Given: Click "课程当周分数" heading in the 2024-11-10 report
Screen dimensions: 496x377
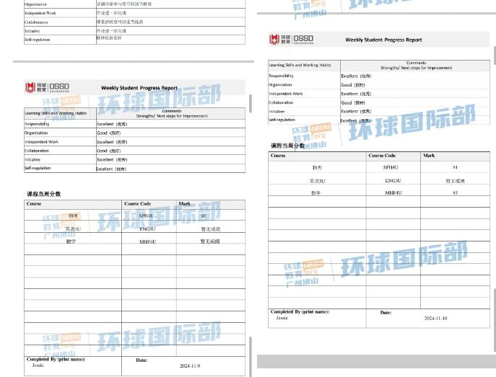Looking at the screenshot, I should [287, 146].
